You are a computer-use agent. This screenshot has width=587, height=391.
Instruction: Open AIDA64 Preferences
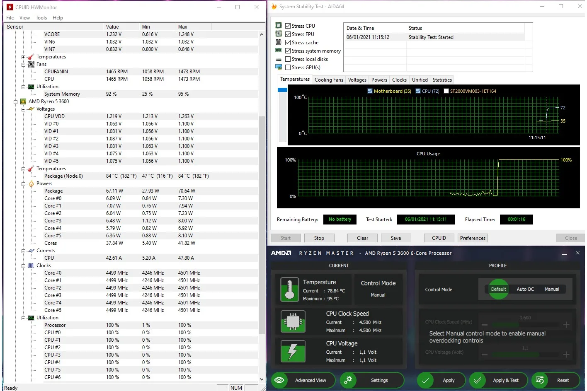coord(473,238)
